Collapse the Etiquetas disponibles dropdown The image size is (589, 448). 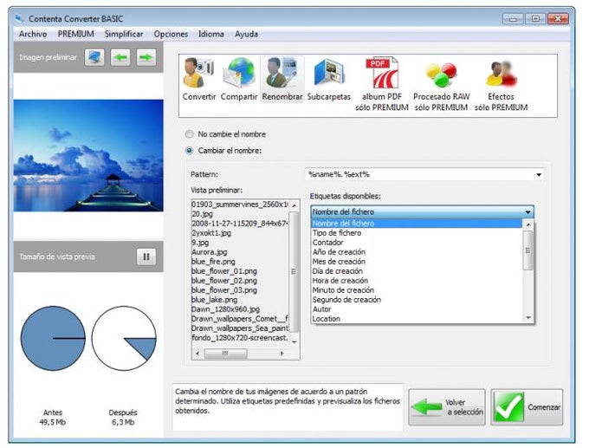[528, 212]
